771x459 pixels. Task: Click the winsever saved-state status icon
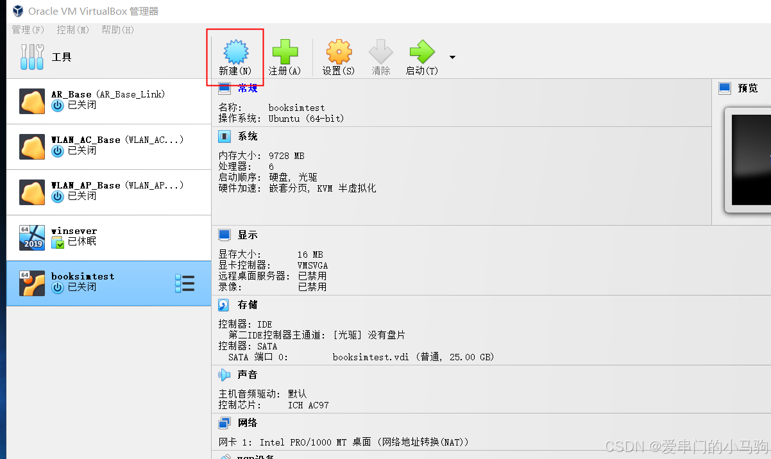pos(58,242)
